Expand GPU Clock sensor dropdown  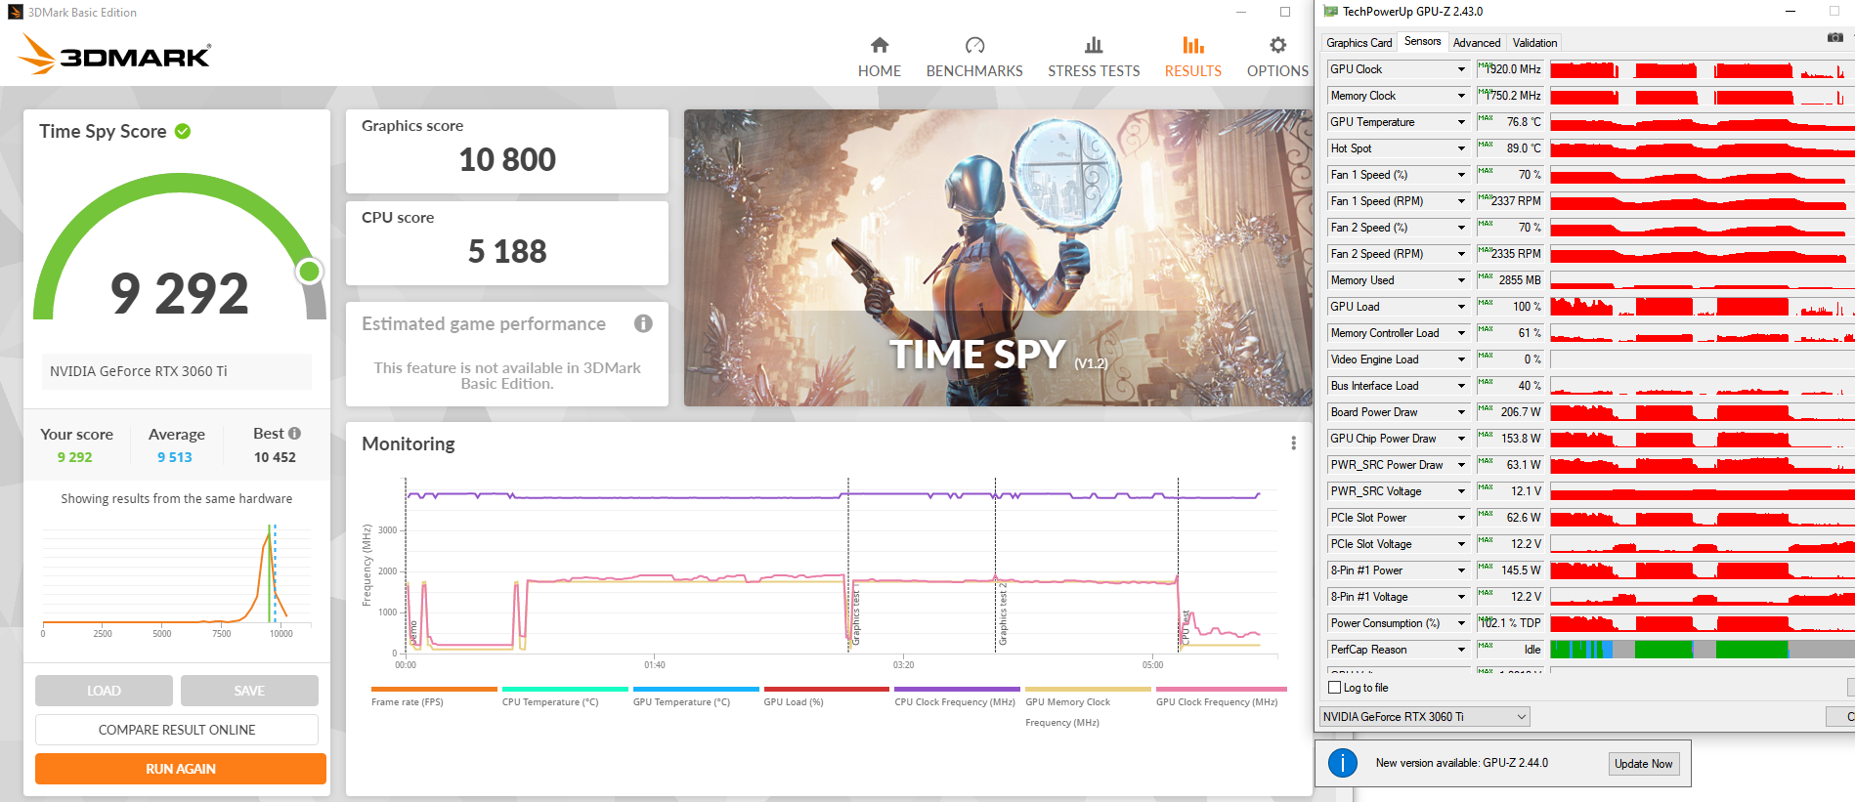point(1461,69)
